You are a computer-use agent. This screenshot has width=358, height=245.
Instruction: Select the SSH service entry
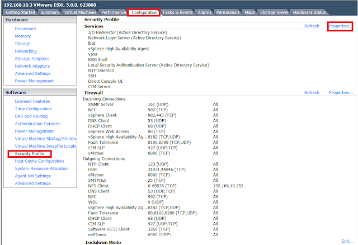(92, 76)
